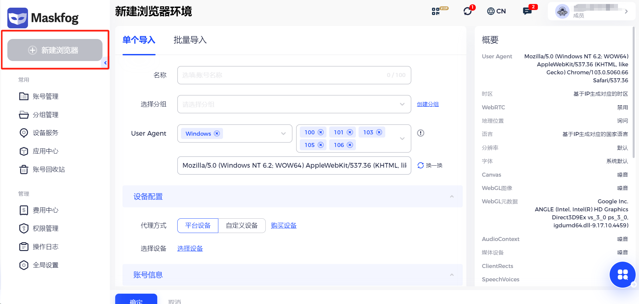Open the 应用中心 cube icon

click(x=24, y=151)
